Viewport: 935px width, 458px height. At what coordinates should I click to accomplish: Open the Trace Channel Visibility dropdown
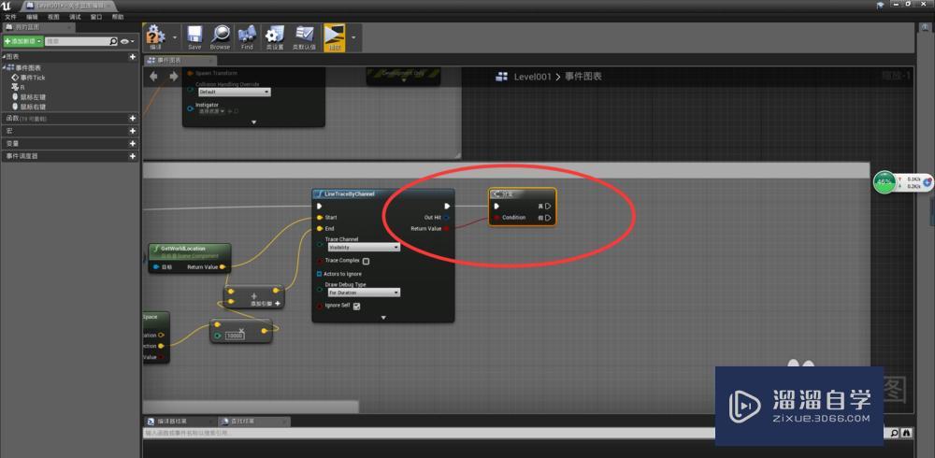[363, 247]
